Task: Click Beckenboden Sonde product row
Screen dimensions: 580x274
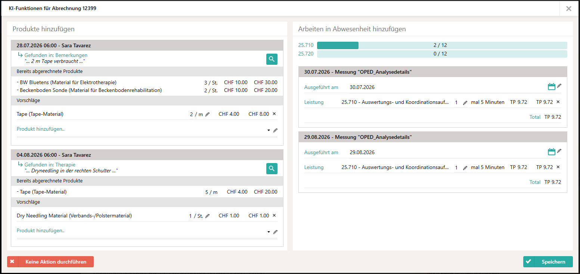Action: 147,90
